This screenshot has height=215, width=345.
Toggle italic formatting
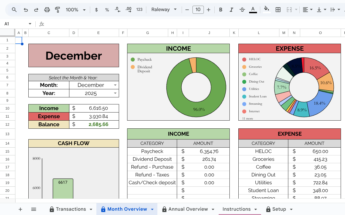click(x=231, y=10)
